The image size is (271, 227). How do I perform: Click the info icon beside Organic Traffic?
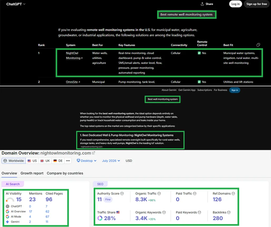pyautogui.click(x=159, y=193)
